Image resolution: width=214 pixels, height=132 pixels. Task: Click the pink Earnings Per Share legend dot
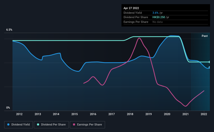(x=74, y=124)
